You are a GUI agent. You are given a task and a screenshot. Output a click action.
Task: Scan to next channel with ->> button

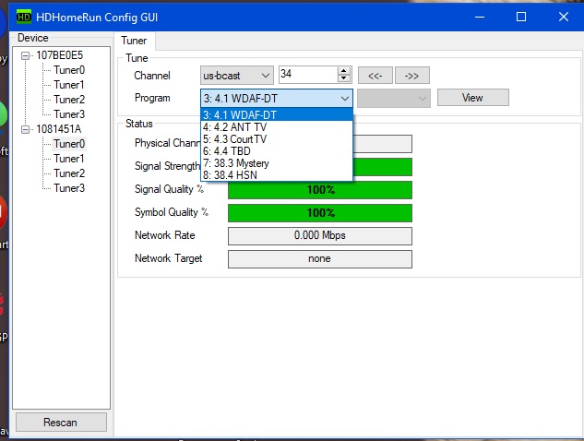pyautogui.click(x=411, y=76)
